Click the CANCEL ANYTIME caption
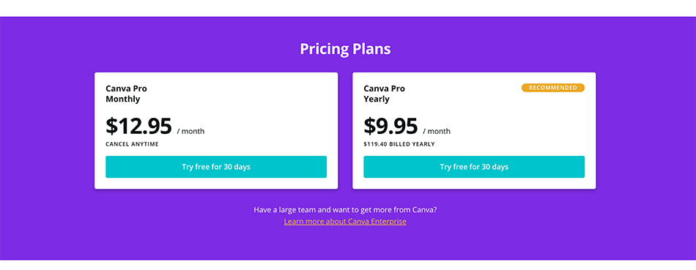The image size is (696, 270). pyautogui.click(x=132, y=144)
